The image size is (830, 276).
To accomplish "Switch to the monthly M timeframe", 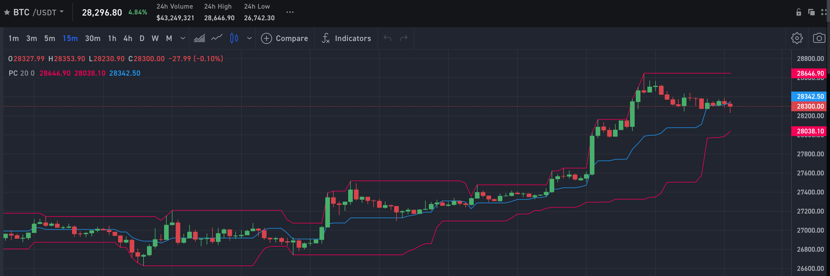I will point(169,39).
